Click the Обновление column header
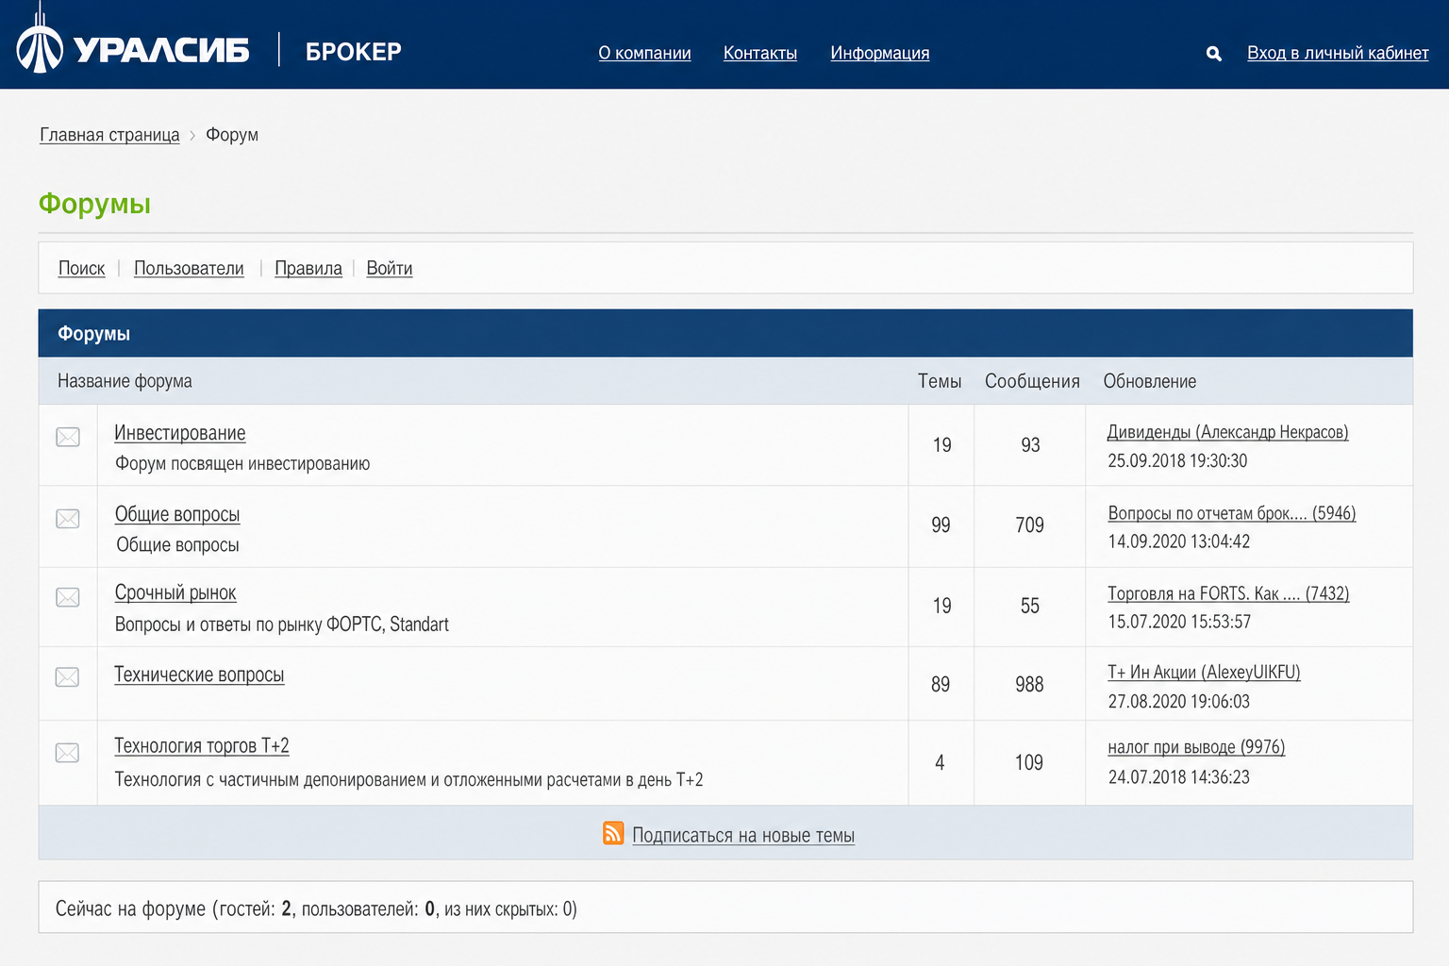This screenshot has width=1449, height=966. click(x=1150, y=381)
